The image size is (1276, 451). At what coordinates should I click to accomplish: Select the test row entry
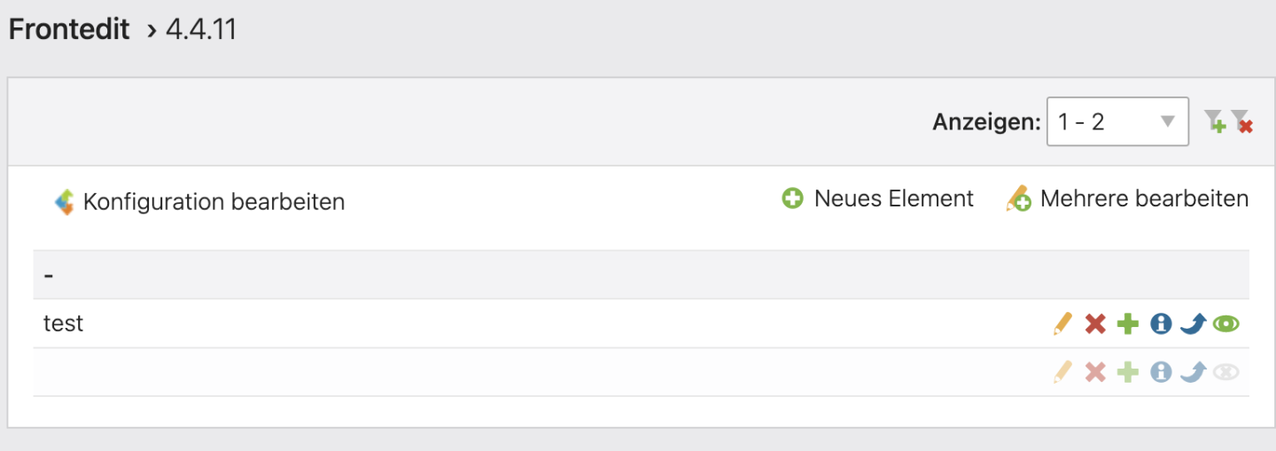[x=64, y=323]
